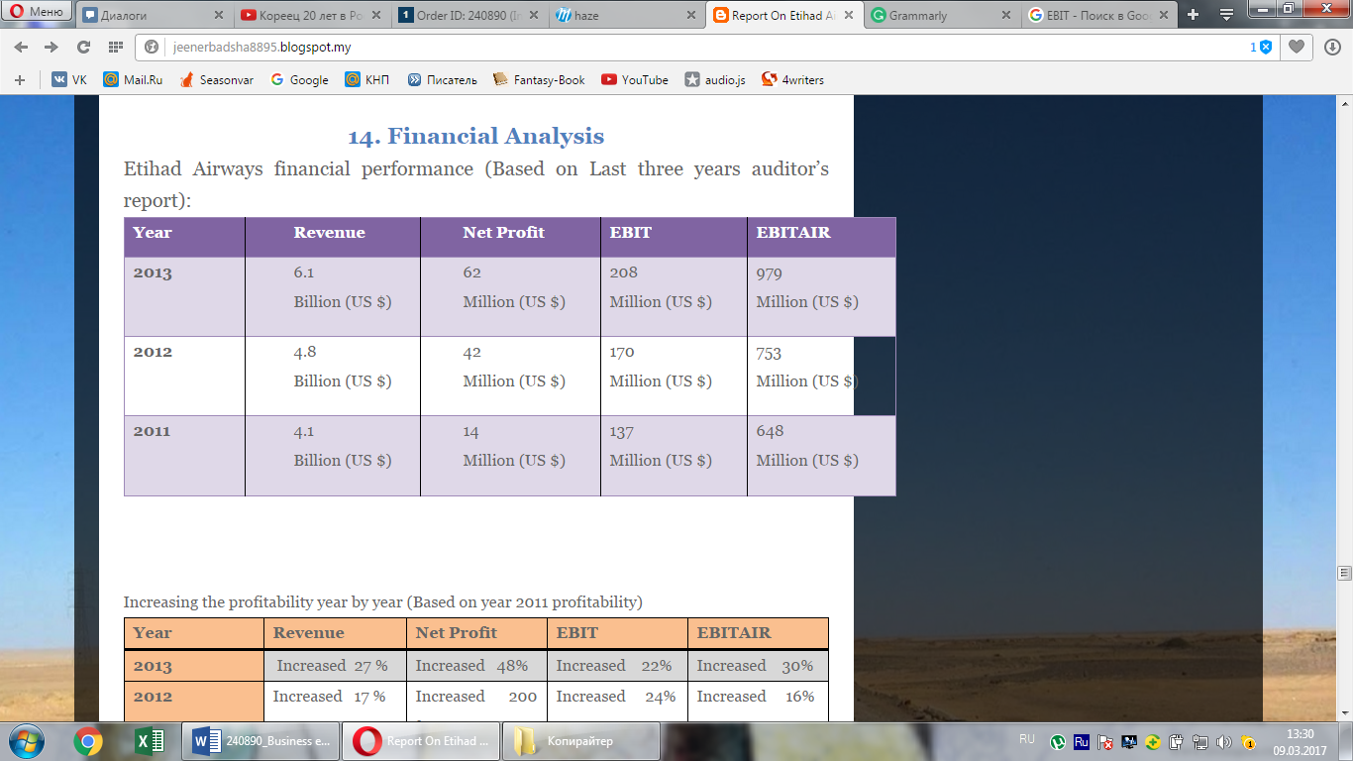Open the Speed Dial grid
Viewport: 1353px width, 761px height.
[115, 48]
